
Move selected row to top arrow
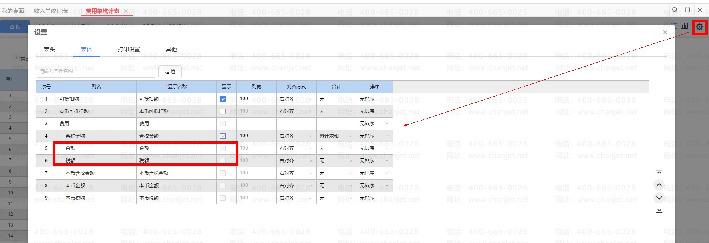(x=659, y=172)
